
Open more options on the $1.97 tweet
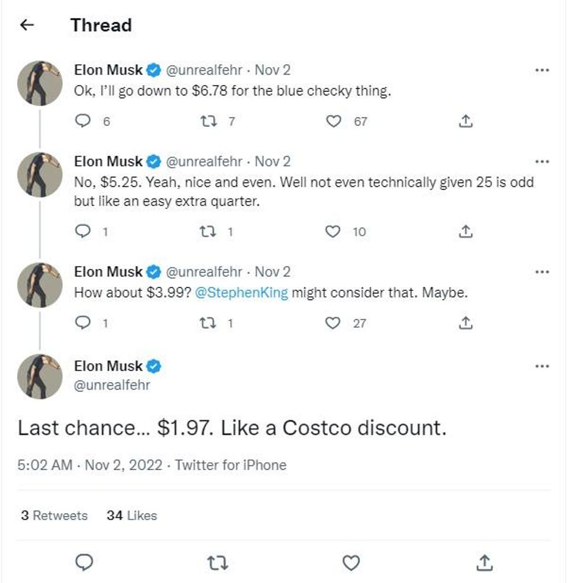point(542,366)
